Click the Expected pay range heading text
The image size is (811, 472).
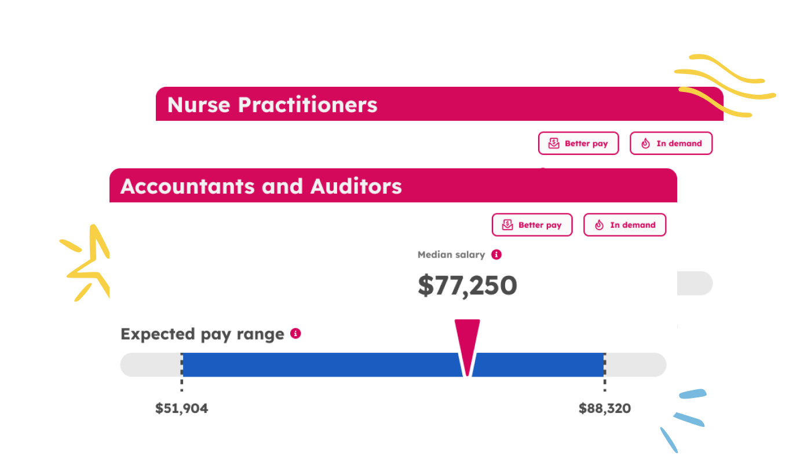pyautogui.click(x=202, y=334)
